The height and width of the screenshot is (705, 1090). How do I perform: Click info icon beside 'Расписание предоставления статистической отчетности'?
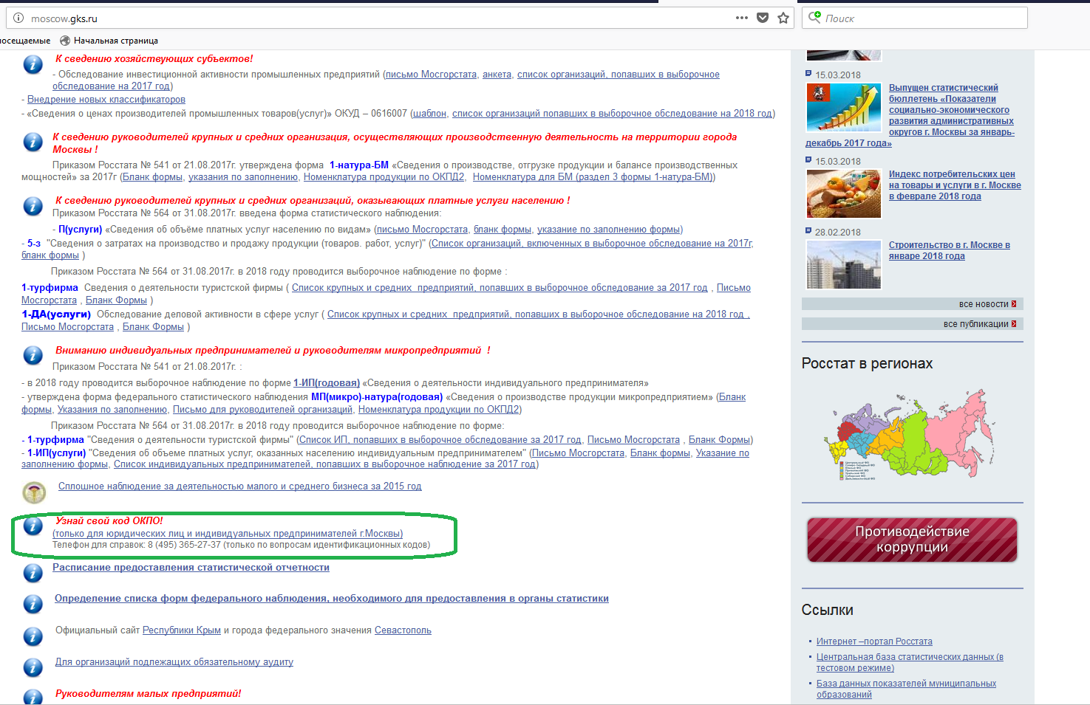pyautogui.click(x=33, y=572)
